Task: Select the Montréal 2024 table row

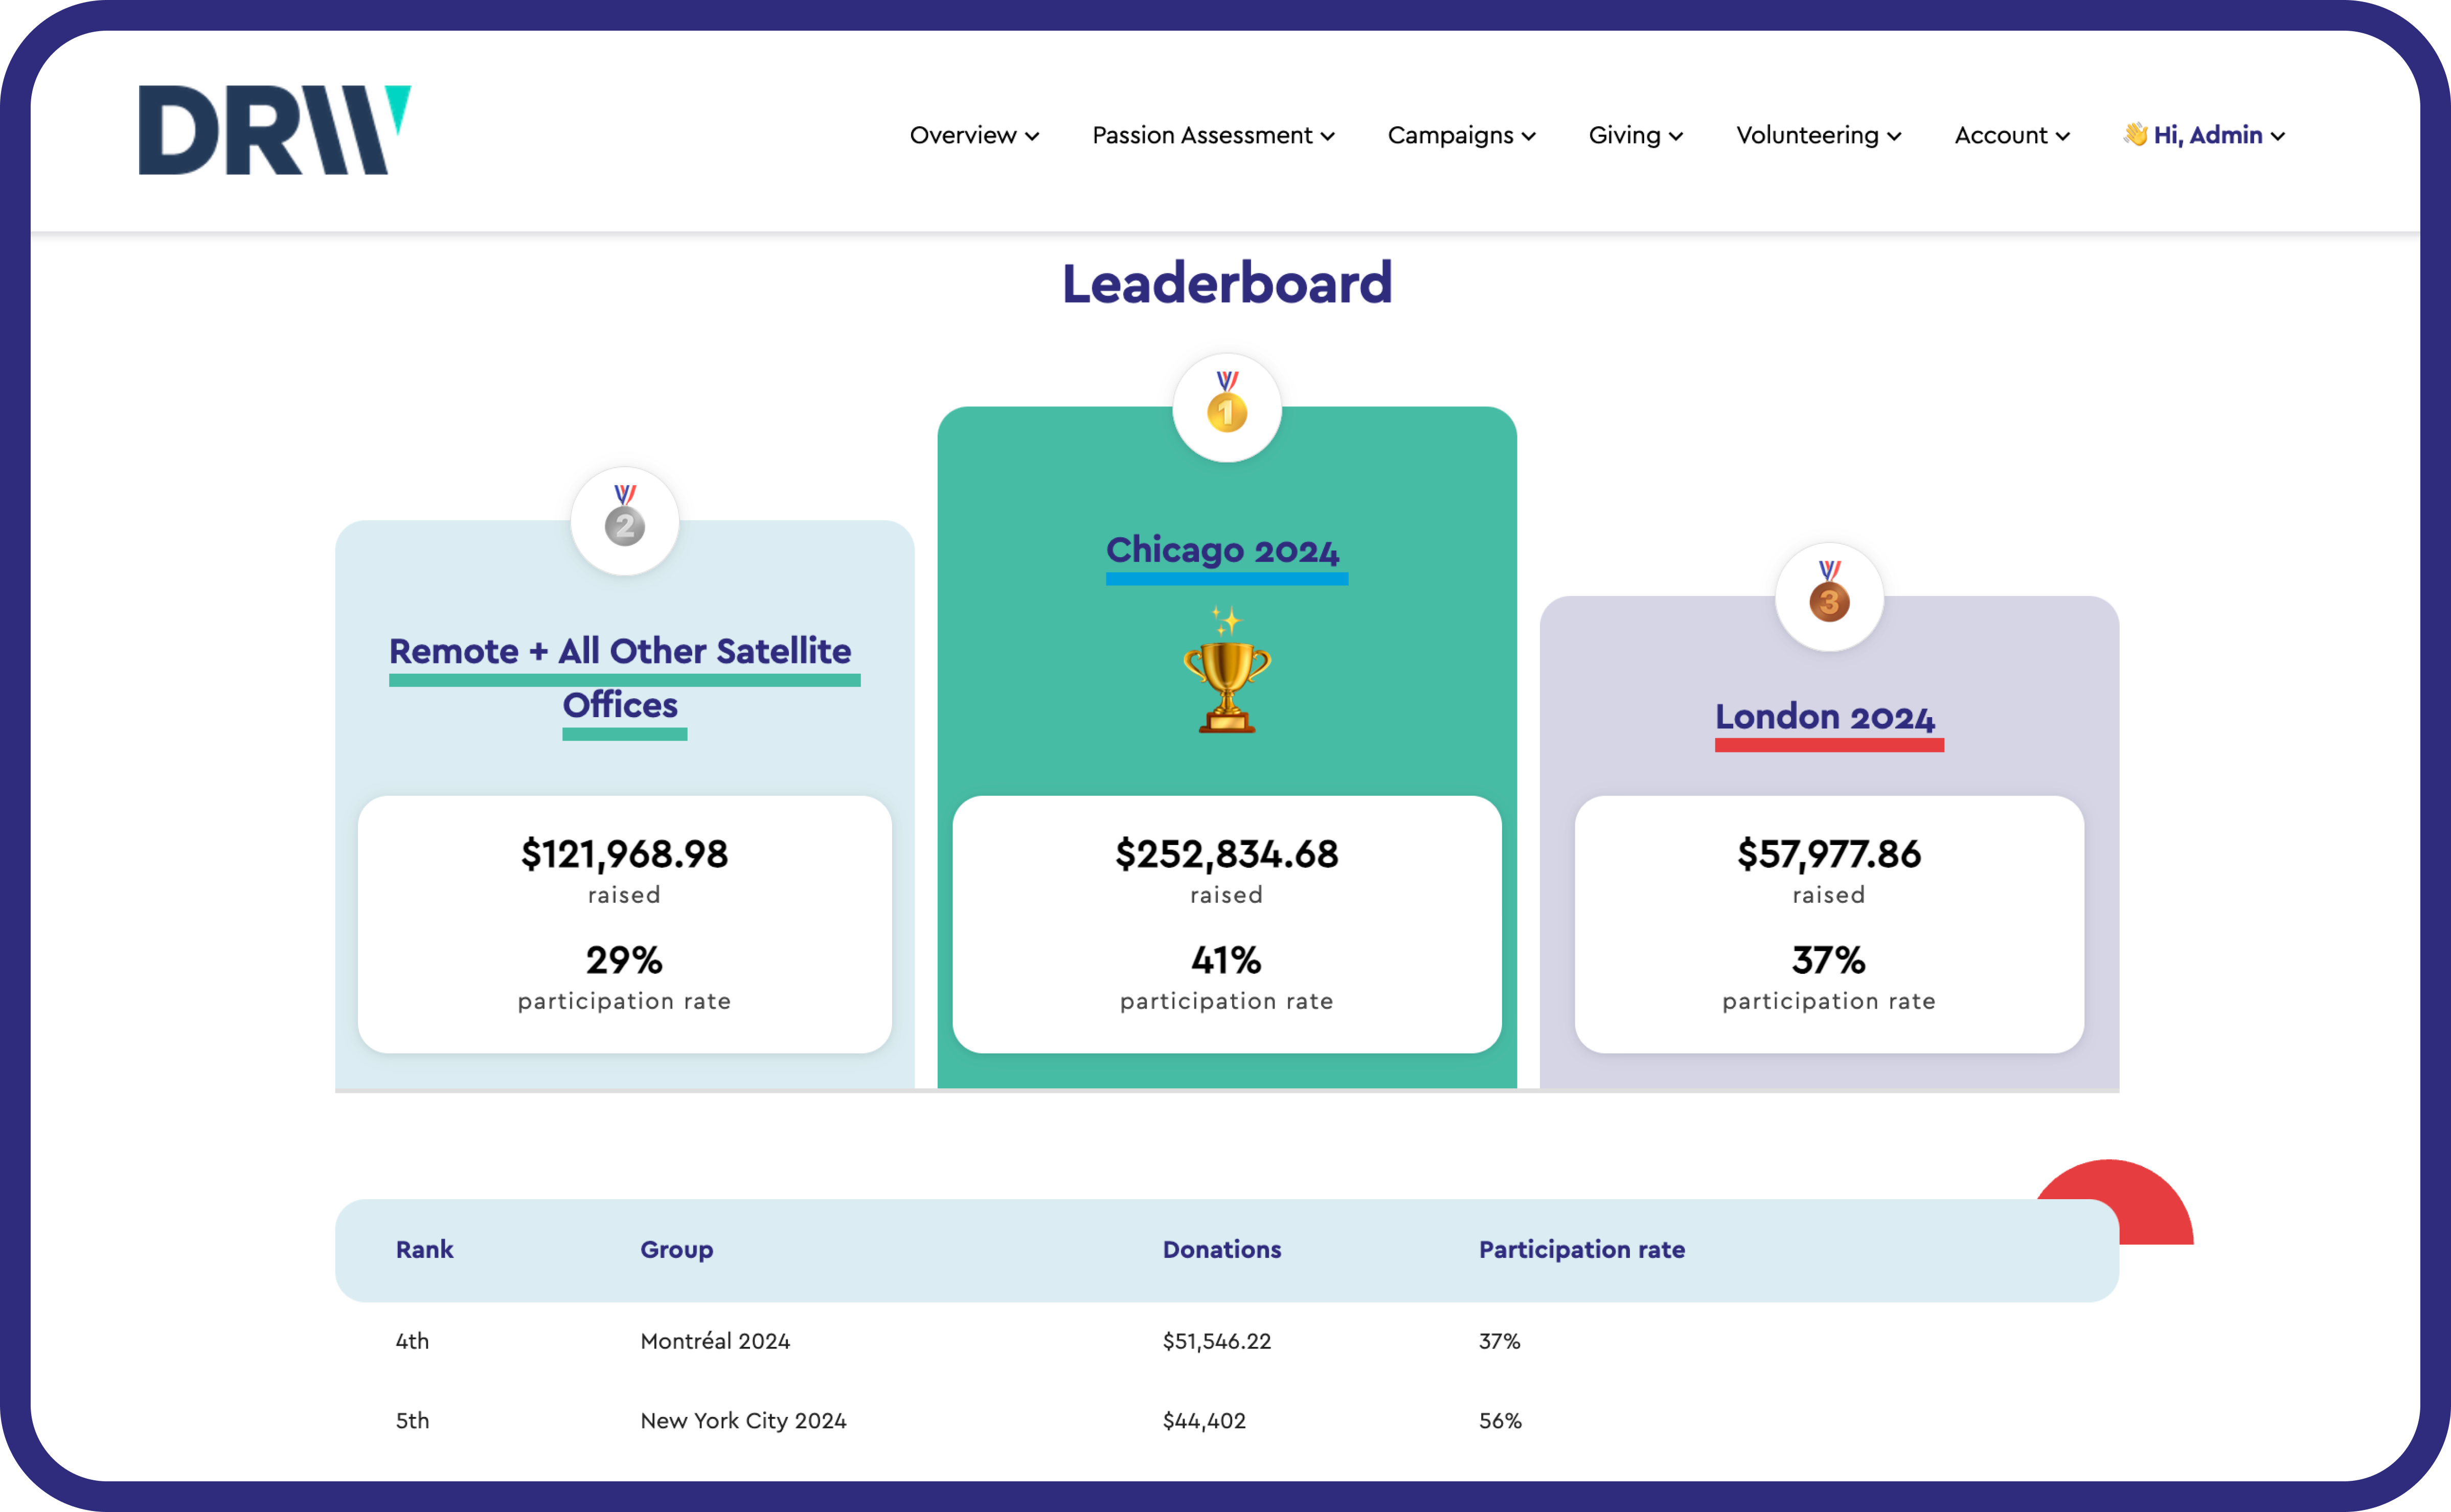Action: click(714, 1341)
